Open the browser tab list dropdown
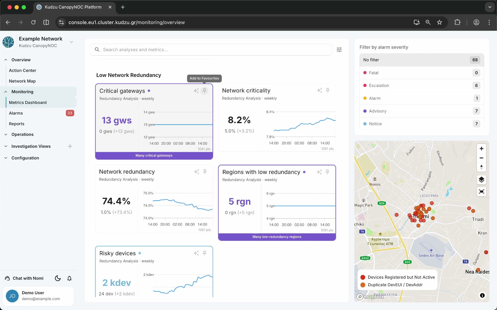Screen dimensions: 497x310 click(490, 7)
